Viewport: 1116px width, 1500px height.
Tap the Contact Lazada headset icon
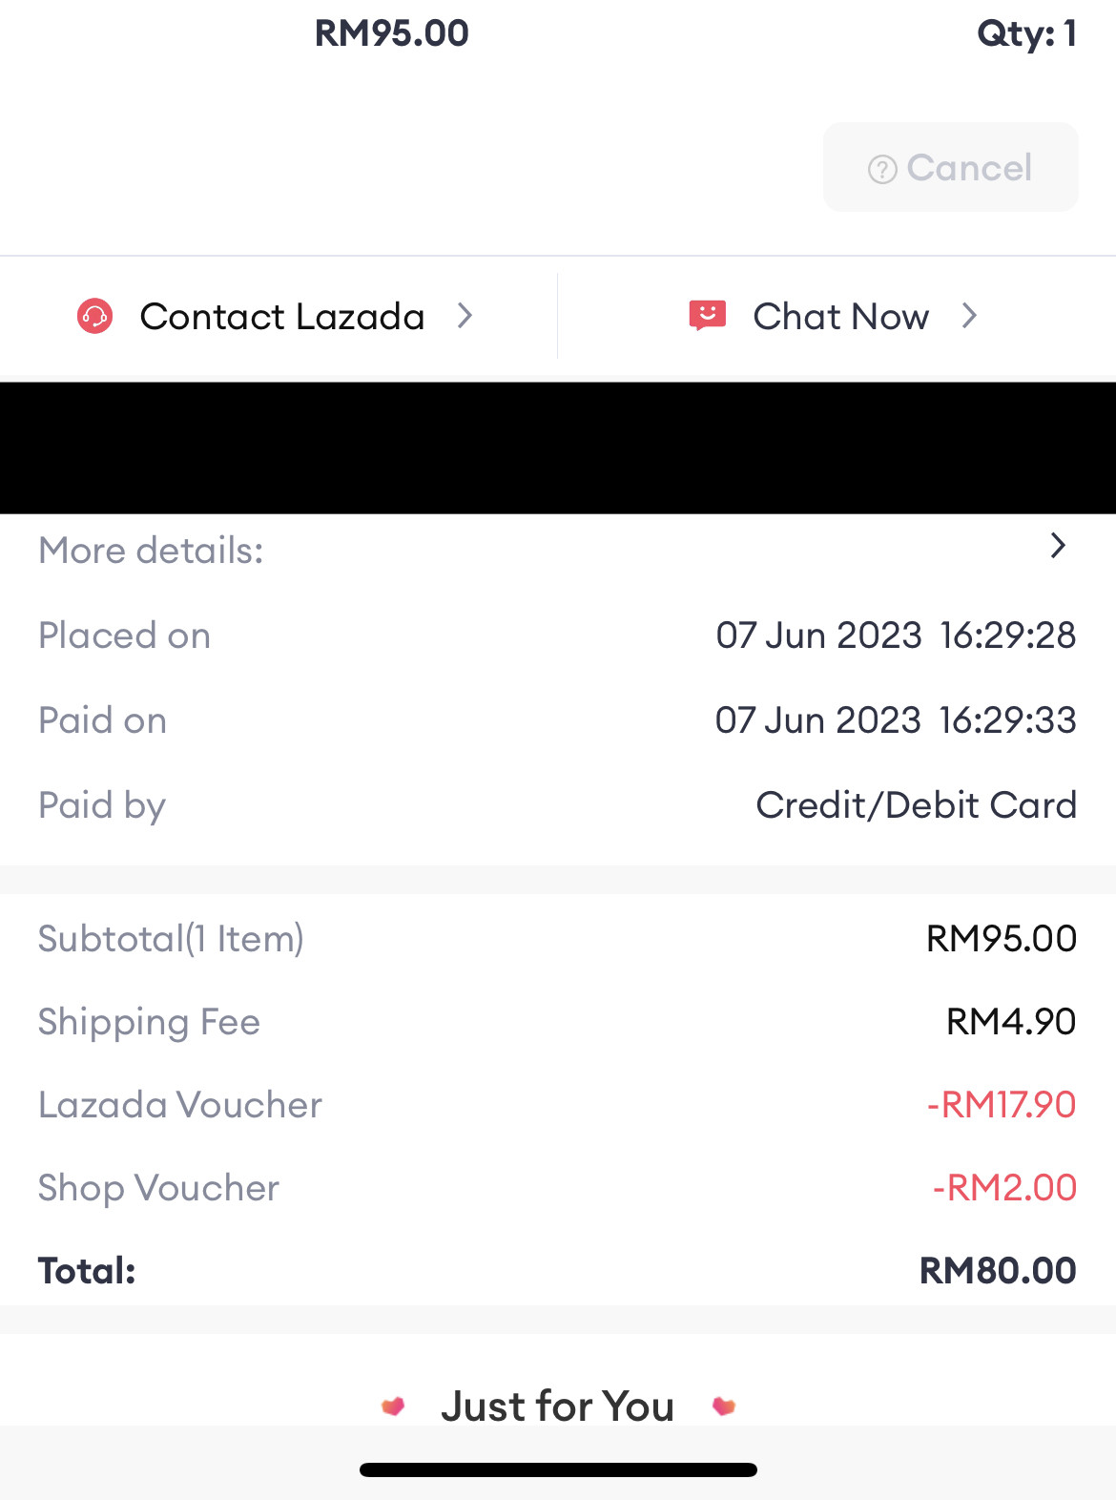click(x=94, y=316)
